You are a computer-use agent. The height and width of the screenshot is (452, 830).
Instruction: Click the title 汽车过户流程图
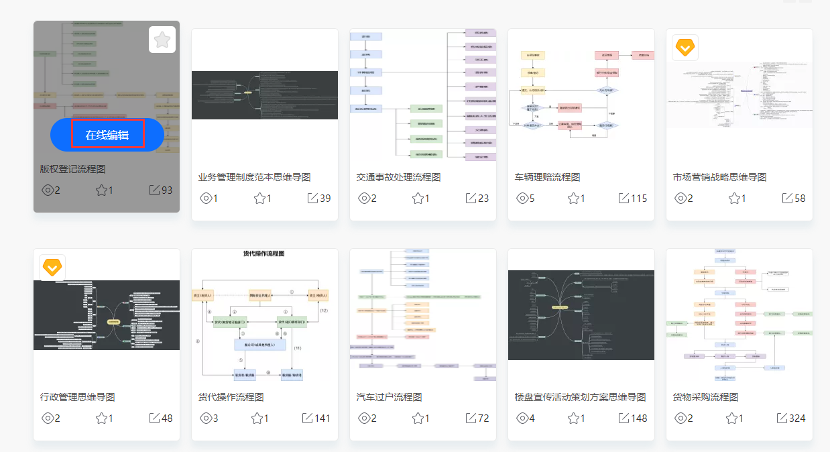390,397
